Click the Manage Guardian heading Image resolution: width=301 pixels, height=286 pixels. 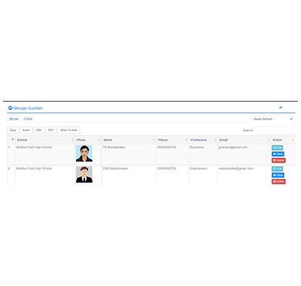[x=28, y=108]
